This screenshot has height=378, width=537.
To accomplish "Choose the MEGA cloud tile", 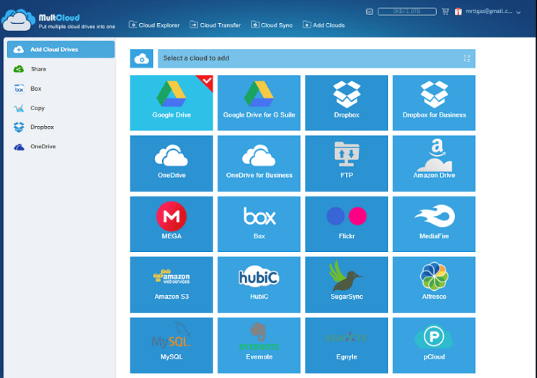I will tap(172, 224).
